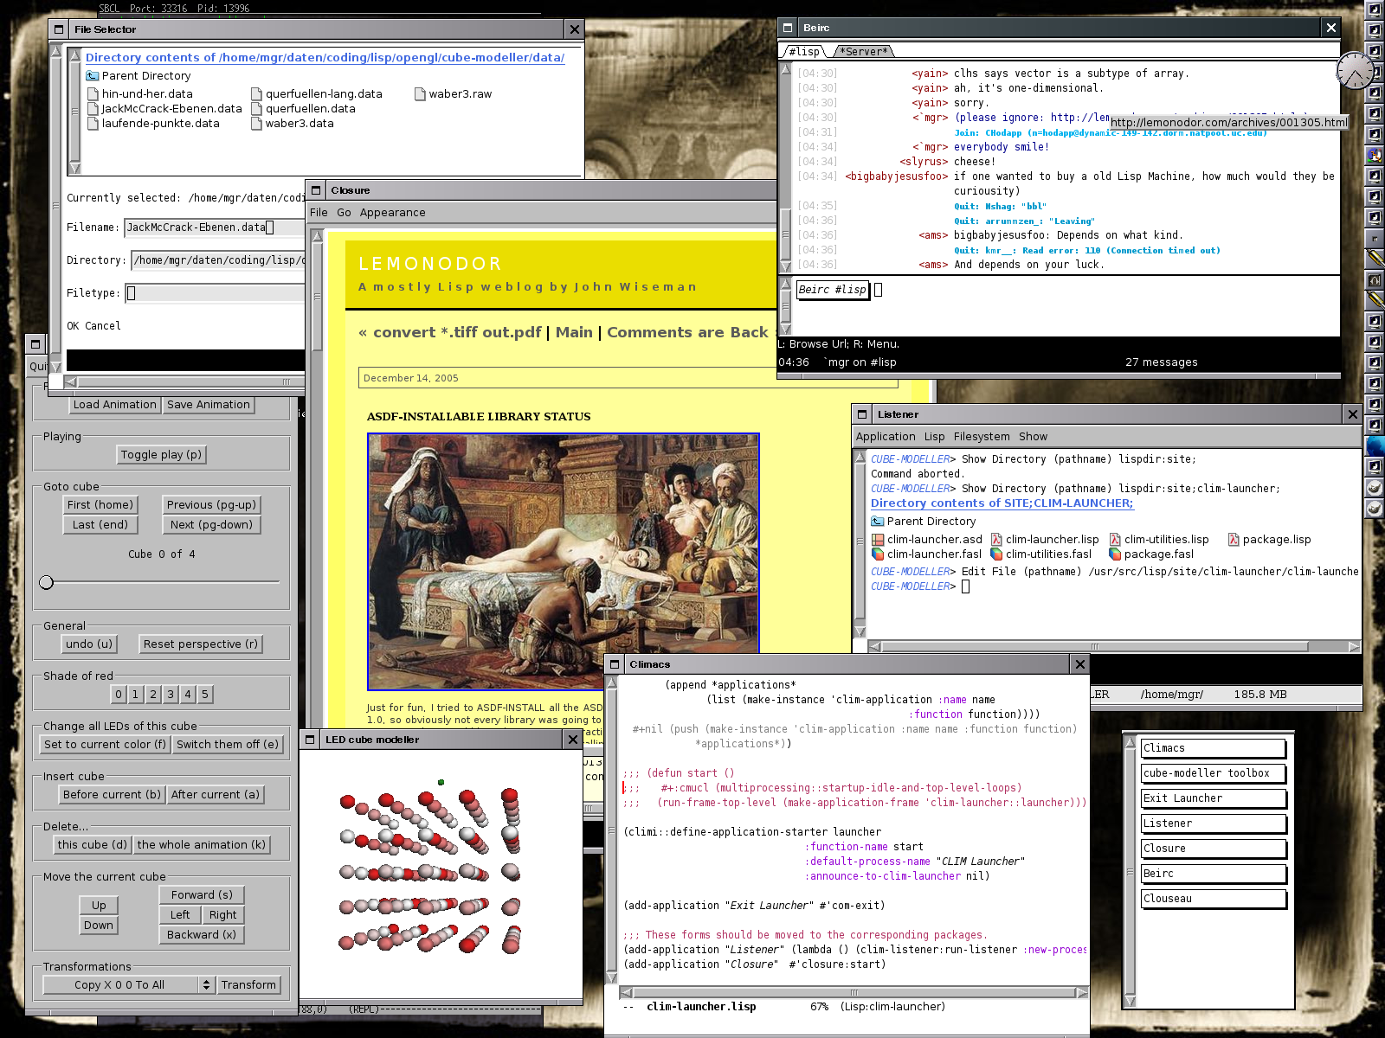Open Appearance menu in Closure

[x=392, y=213]
